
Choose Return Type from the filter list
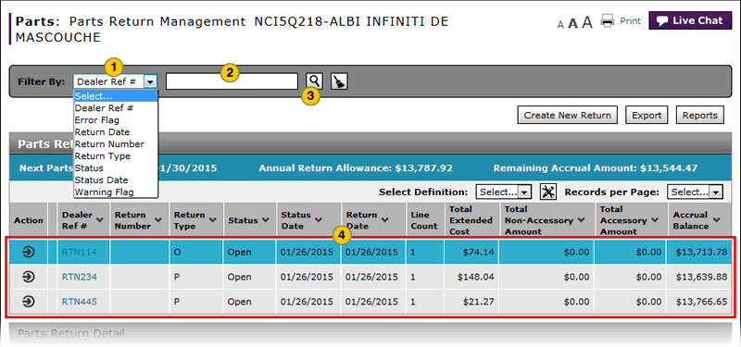tap(103, 156)
